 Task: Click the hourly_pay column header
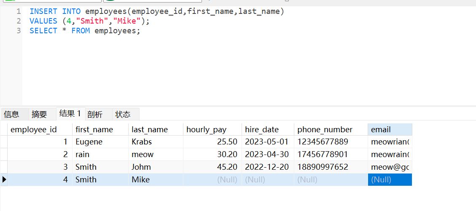pyautogui.click(x=206, y=129)
